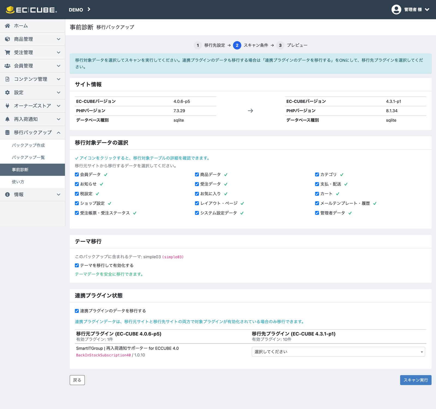Open バックアップ一覧 submenu item
Screen dimensions: 436x409
coord(32,157)
